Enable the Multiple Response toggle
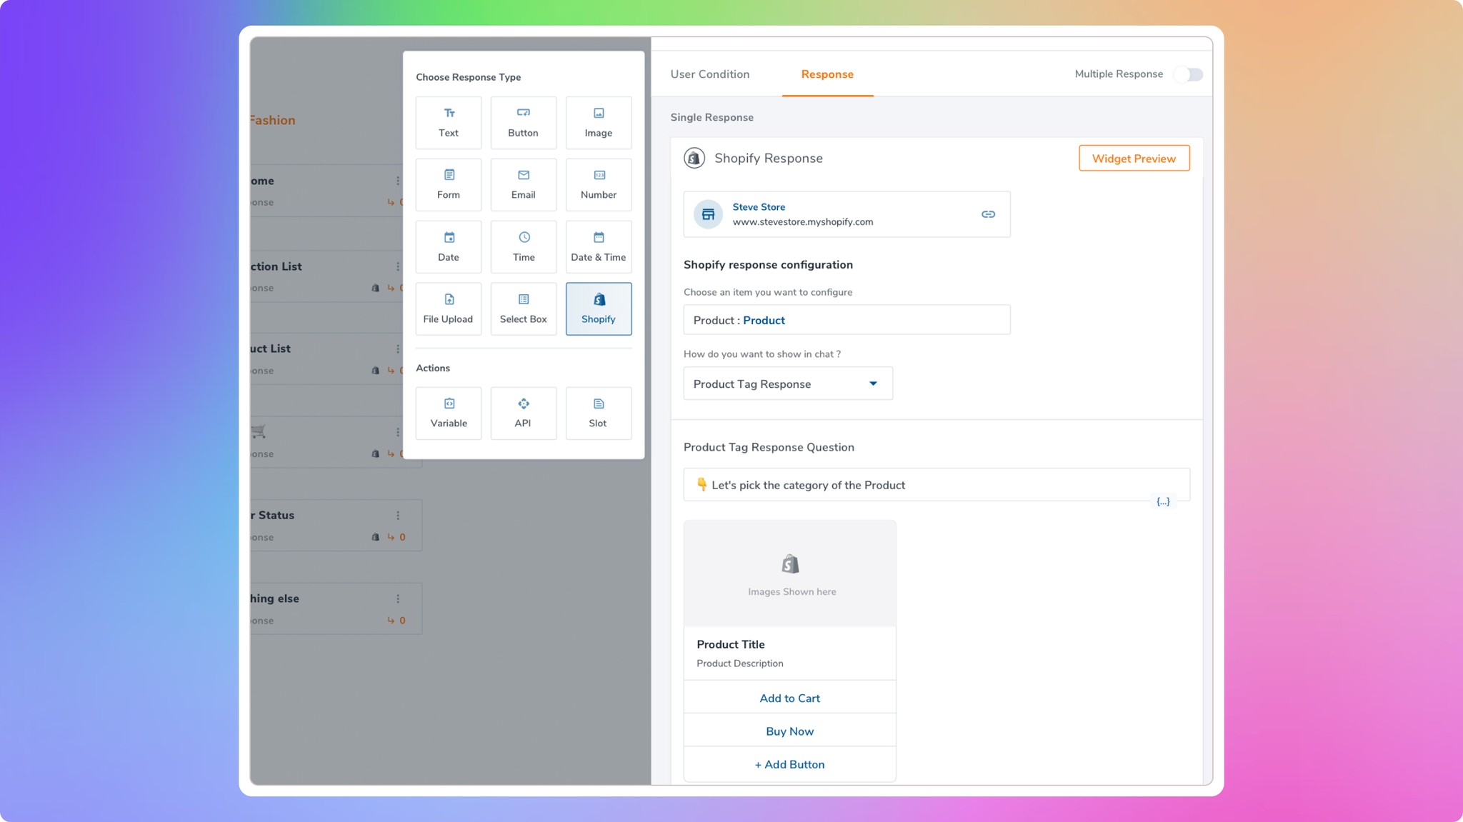Image resolution: width=1463 pixels, height=822 pixels. 1189,74
